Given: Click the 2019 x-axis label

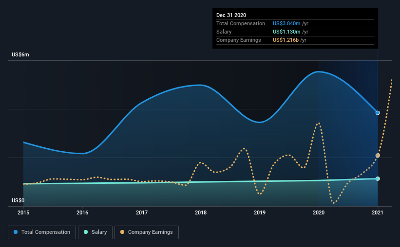Looking at the screenshot, I should pos(260,212).
